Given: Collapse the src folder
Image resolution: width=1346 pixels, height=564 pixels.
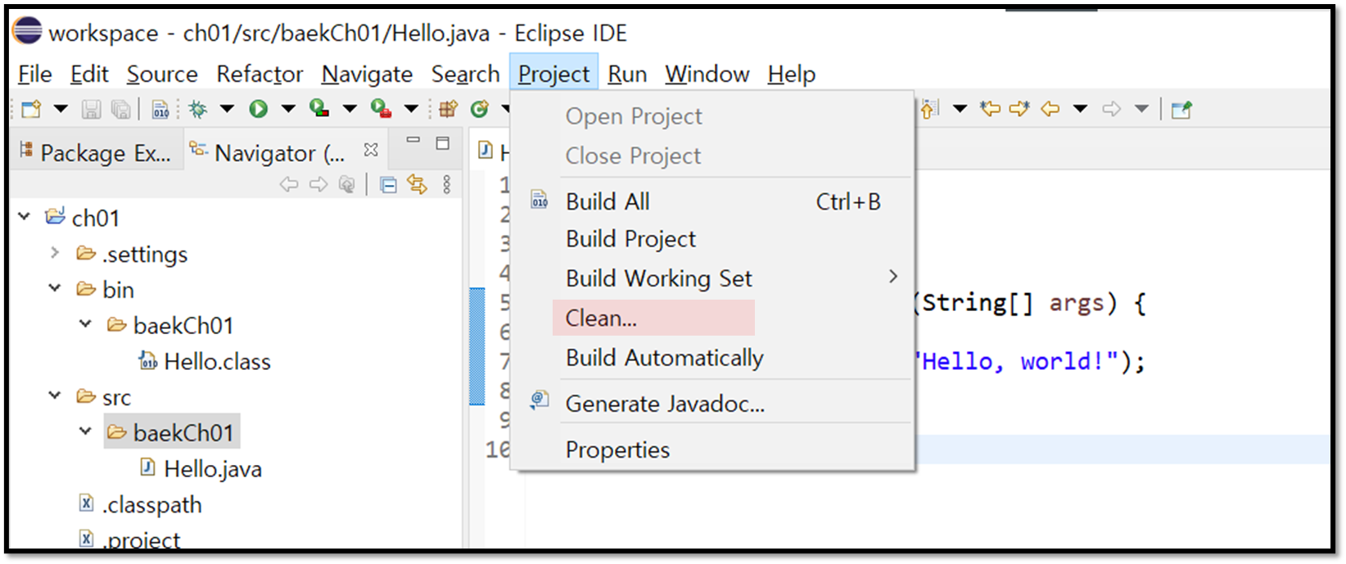Looking at the screenshot, I should (55, 395).
